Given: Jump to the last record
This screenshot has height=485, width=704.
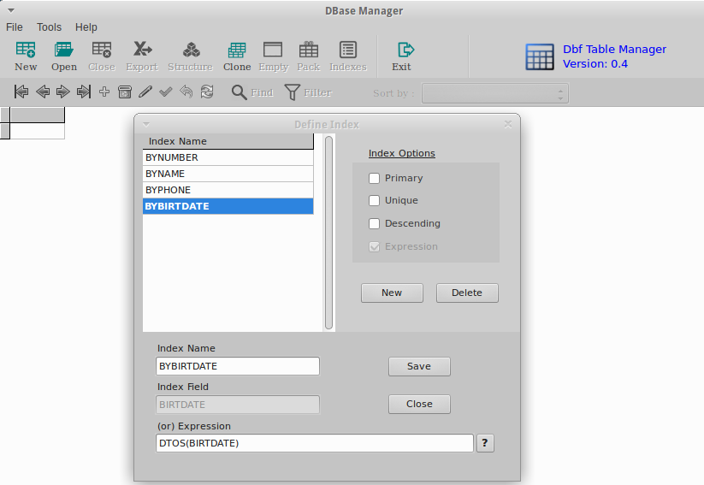Looking at the screenshot, I should tap(84, 92).
